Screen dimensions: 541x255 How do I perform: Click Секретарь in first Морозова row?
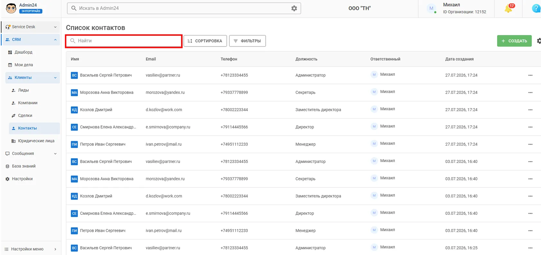[305, 93]
